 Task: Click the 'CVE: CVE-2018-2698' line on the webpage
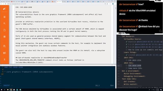24,7
